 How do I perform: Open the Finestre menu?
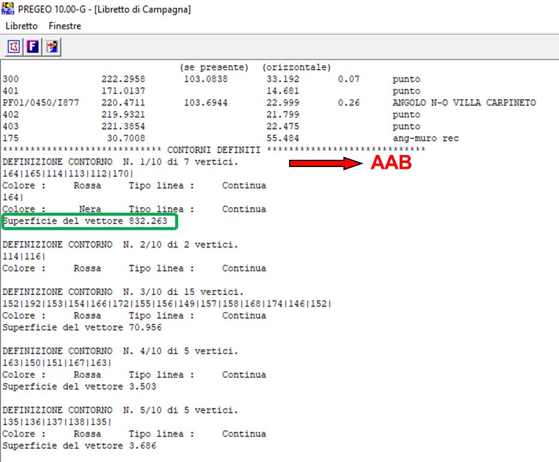tap(65, 26)
